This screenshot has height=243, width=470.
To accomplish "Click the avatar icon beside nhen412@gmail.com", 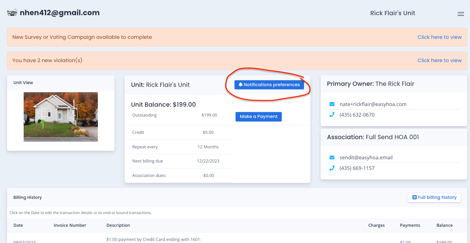I will click(12, 13).
